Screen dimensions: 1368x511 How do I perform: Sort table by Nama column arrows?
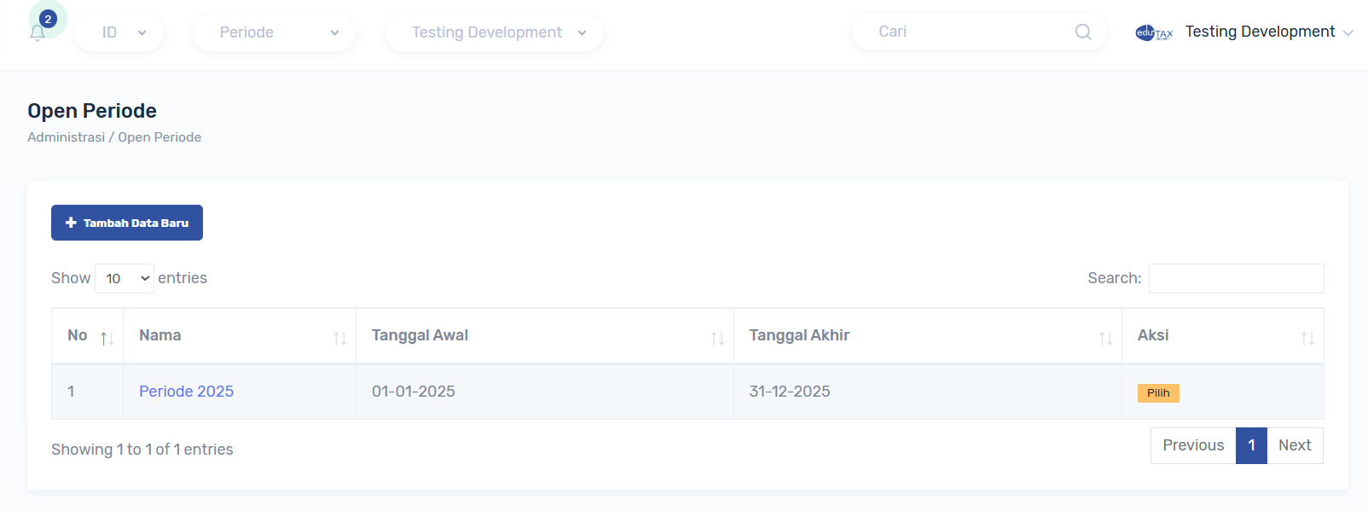(339, 338)
